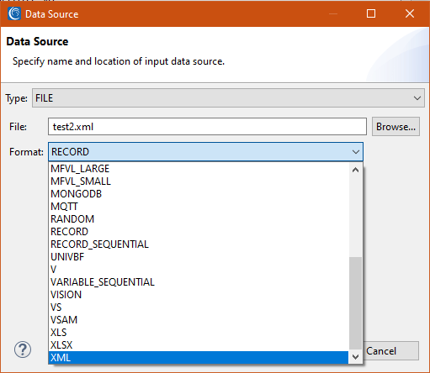Maximize the Data Source dialog window
Image resolution: width=430 pixels, height=373 pixels.
click(x=371, y=13)
